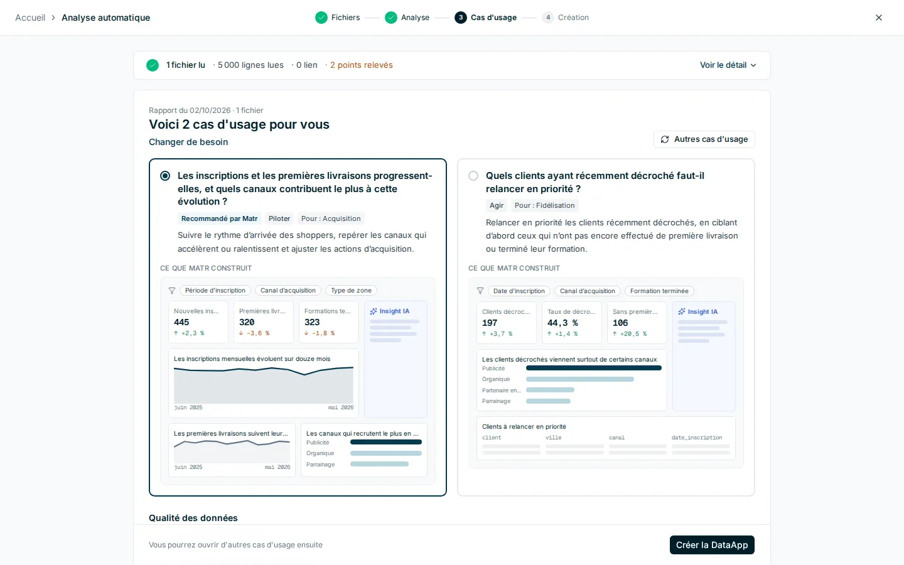This screenshot has height=565, width=904.
Task: Click the green check icon beside Fichiers
Action: click(321, 18)
